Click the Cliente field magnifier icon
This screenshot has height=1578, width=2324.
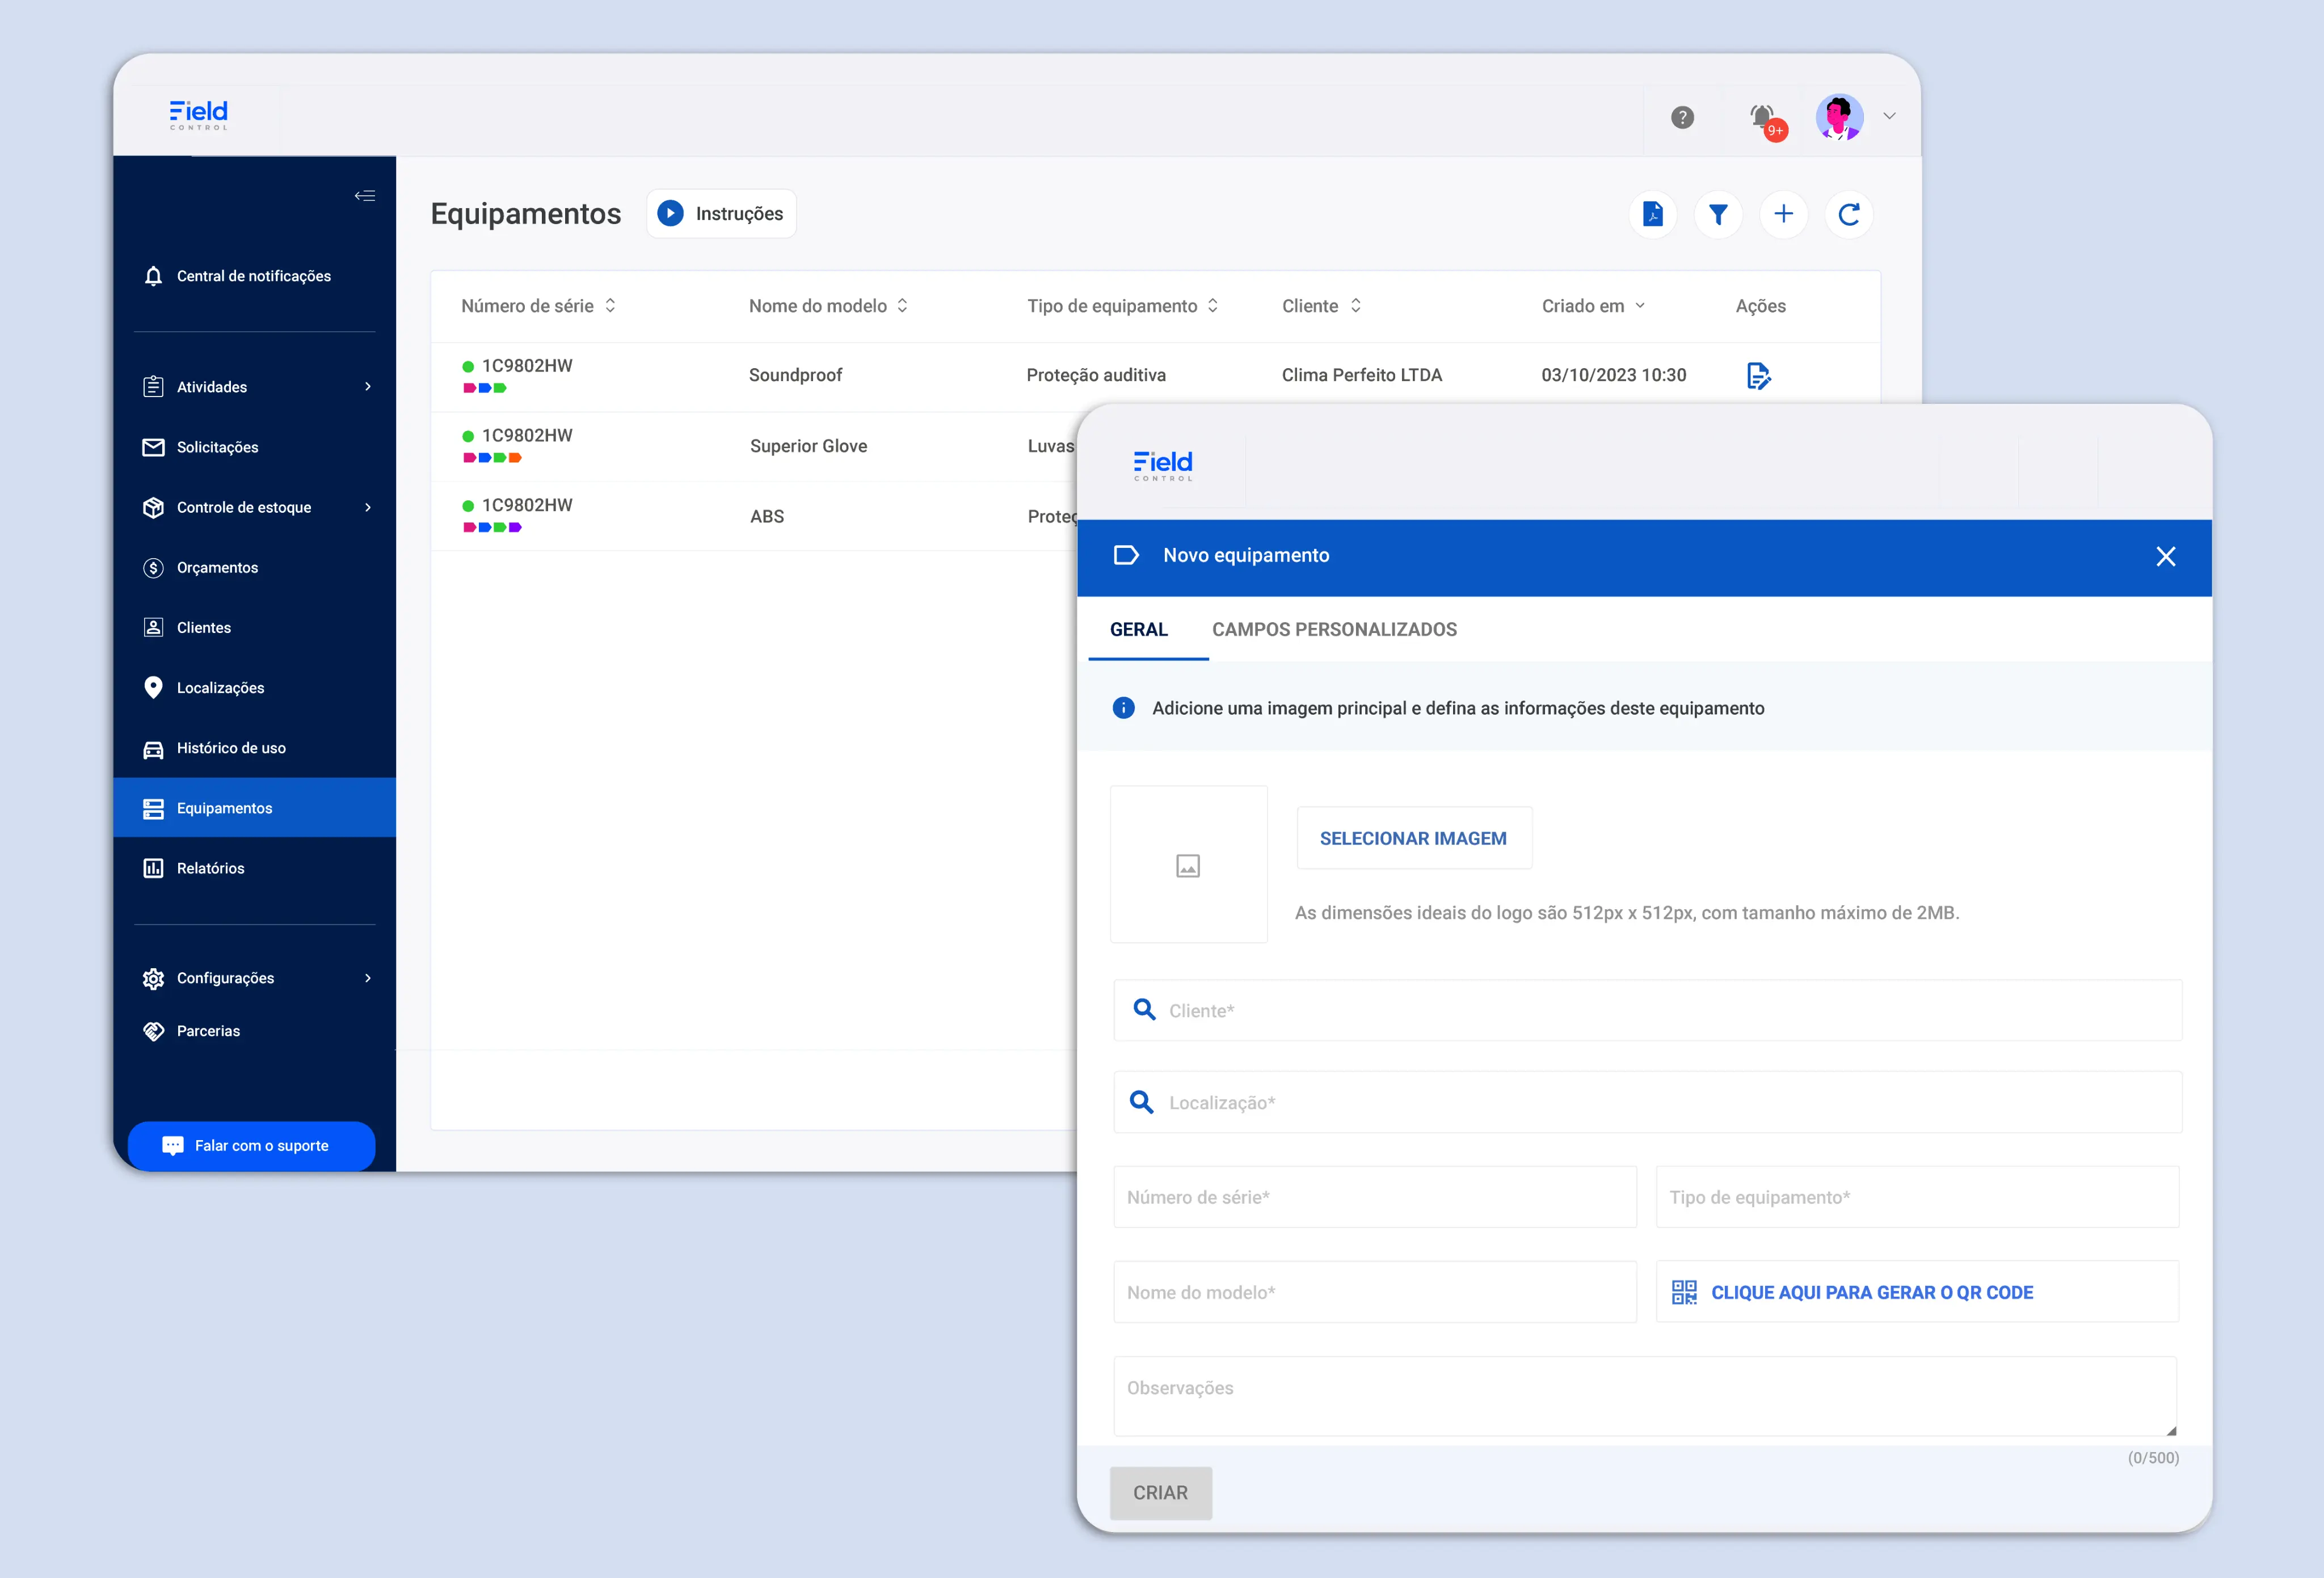[x=1144, y=1010]
